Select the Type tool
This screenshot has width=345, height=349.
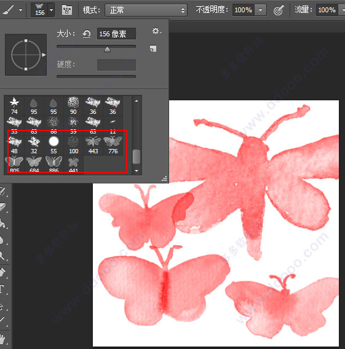coord(2,289)
